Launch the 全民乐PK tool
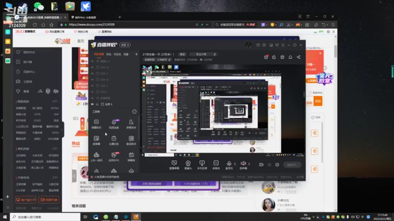This screenshot has width=394, height=221. point(114,157)
